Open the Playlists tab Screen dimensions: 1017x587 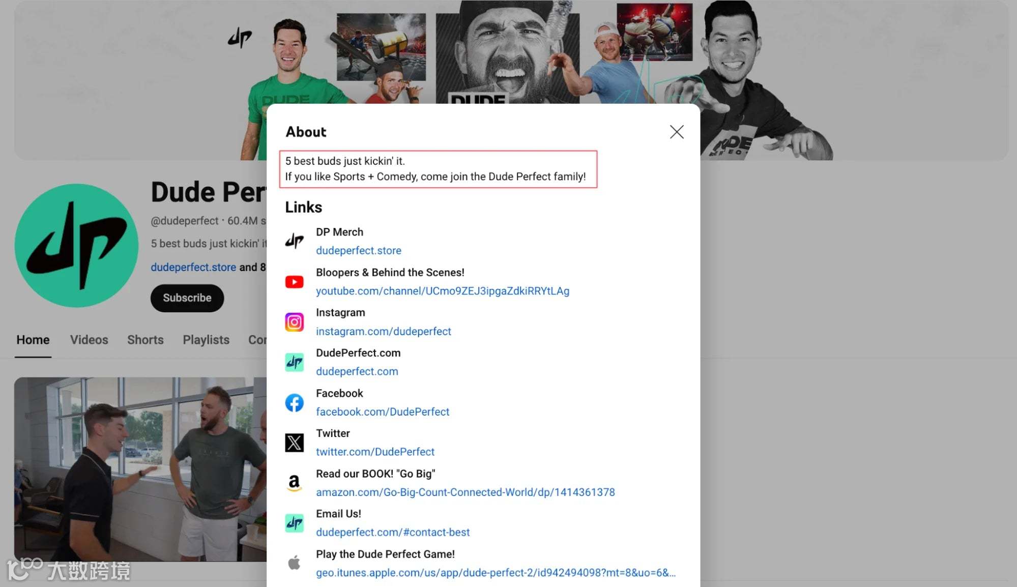[206, 340]
